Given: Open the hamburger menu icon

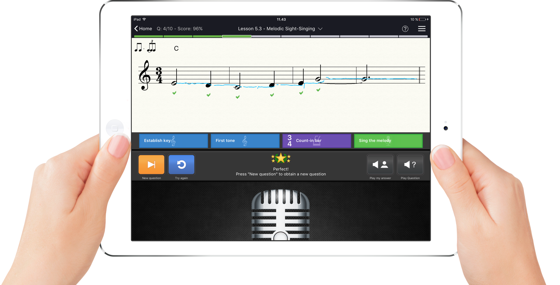Looking at the screenshot, I should coord(422,29).
